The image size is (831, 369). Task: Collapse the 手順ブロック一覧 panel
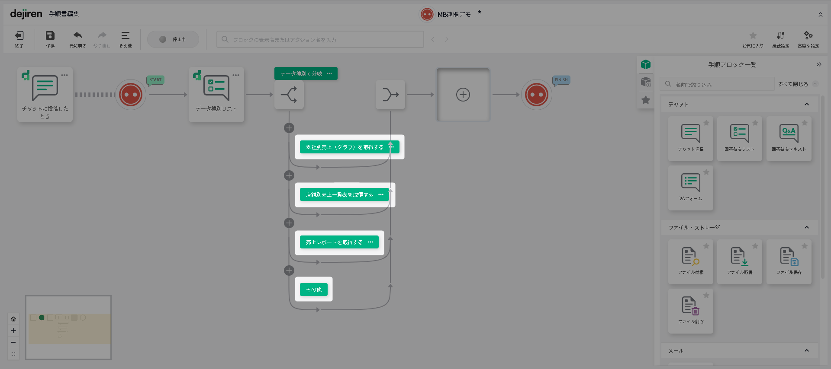pos(819,64)
